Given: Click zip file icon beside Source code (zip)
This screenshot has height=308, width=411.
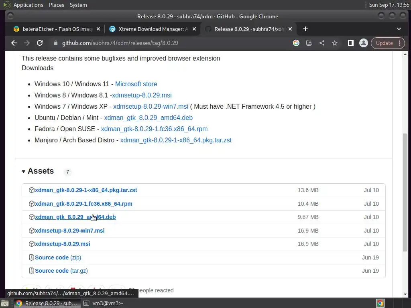Looking at the screenshot, I should [31, 257].
